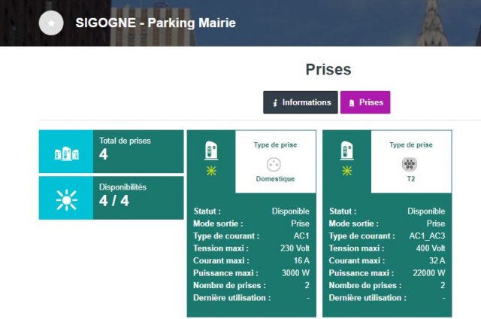Click the charging station icon on the Domestique card
This screenshot has height=319, width=481.
pyautogui.click(x=211, y=150)
